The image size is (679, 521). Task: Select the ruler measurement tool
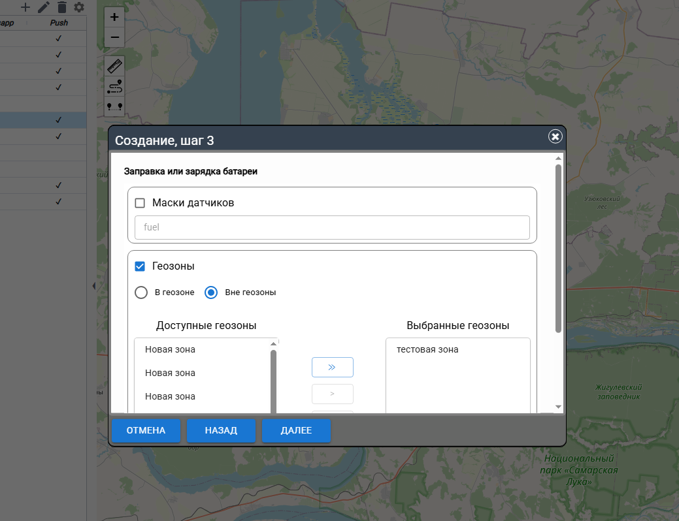pyautogui.click(x=114, y=66)
